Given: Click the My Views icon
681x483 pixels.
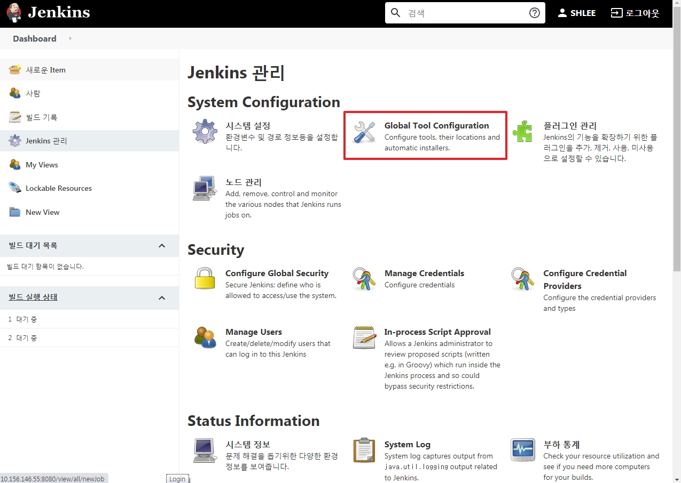Looking at the screenshot, I should pyautogui.click(x=15, y=165).
